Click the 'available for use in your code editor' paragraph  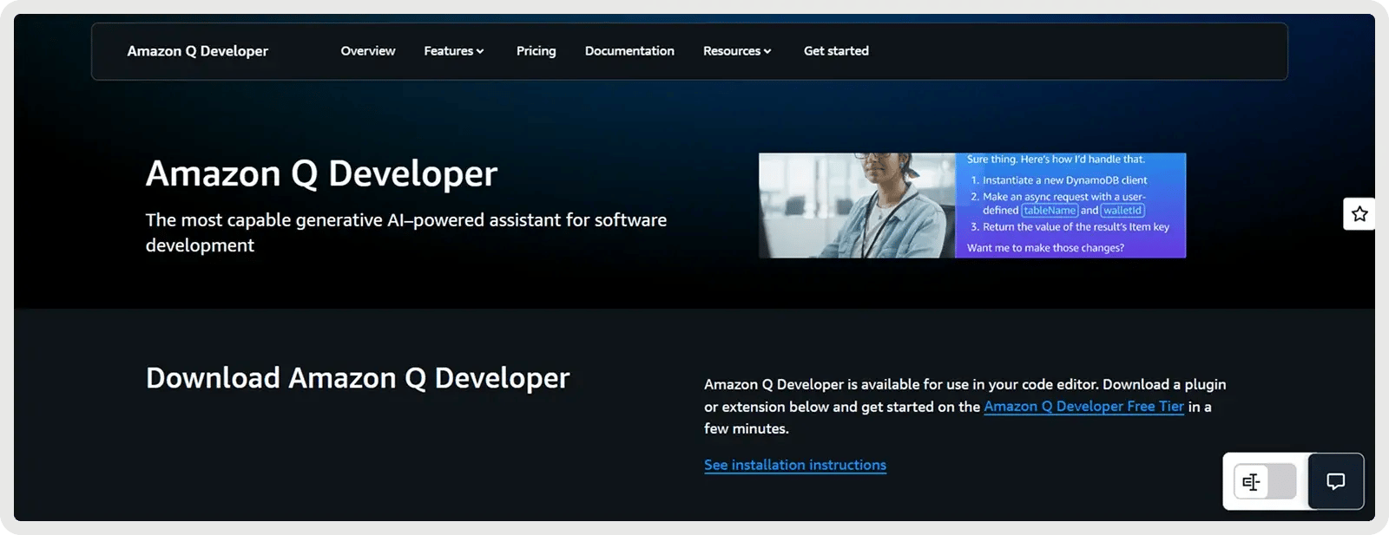click(x=964, y=385)
